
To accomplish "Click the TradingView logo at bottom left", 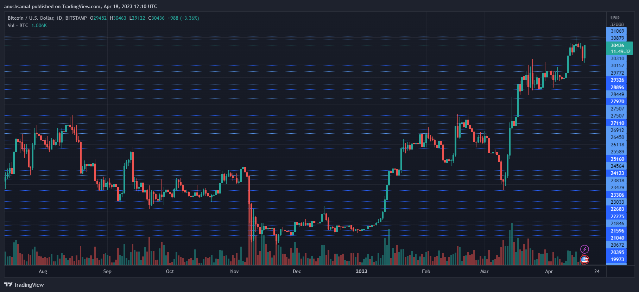I will (x=24, y=285).
